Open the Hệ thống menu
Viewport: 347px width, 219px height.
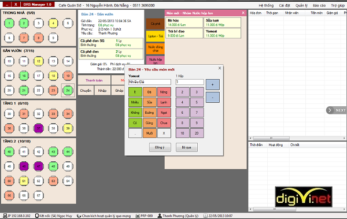266,5
